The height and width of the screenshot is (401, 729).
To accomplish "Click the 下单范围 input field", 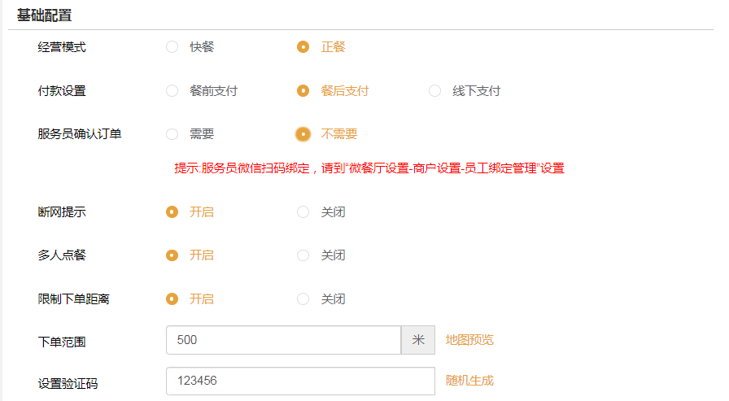I will (x=283, y=340).
